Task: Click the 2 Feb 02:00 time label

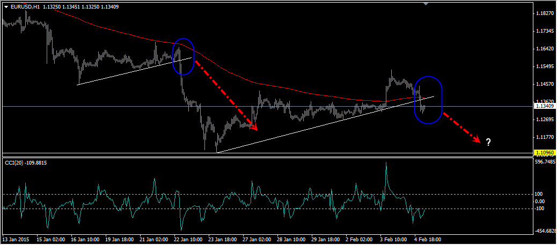Action: tap(360, 239)
